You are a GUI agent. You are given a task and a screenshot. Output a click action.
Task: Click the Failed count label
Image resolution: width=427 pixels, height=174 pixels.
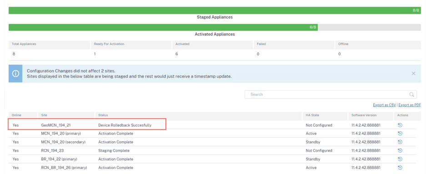coord(261,44)
